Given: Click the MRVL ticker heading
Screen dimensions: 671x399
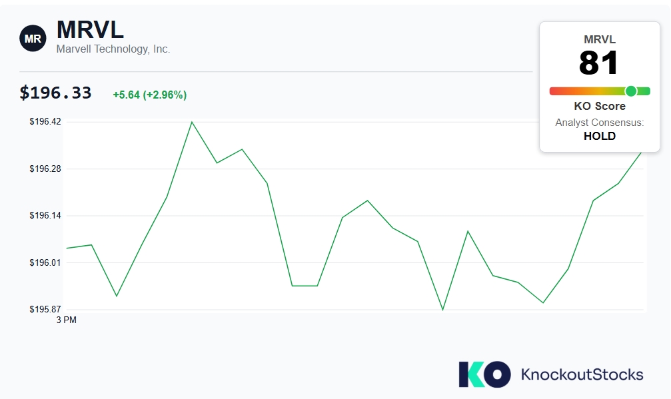Looking at the screenshot, I should (90, 29).
